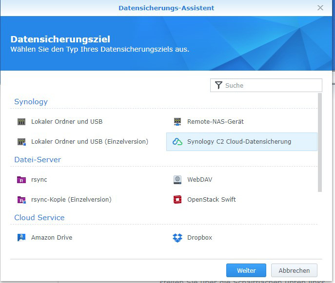Click the Weiter button

[246, 270]
